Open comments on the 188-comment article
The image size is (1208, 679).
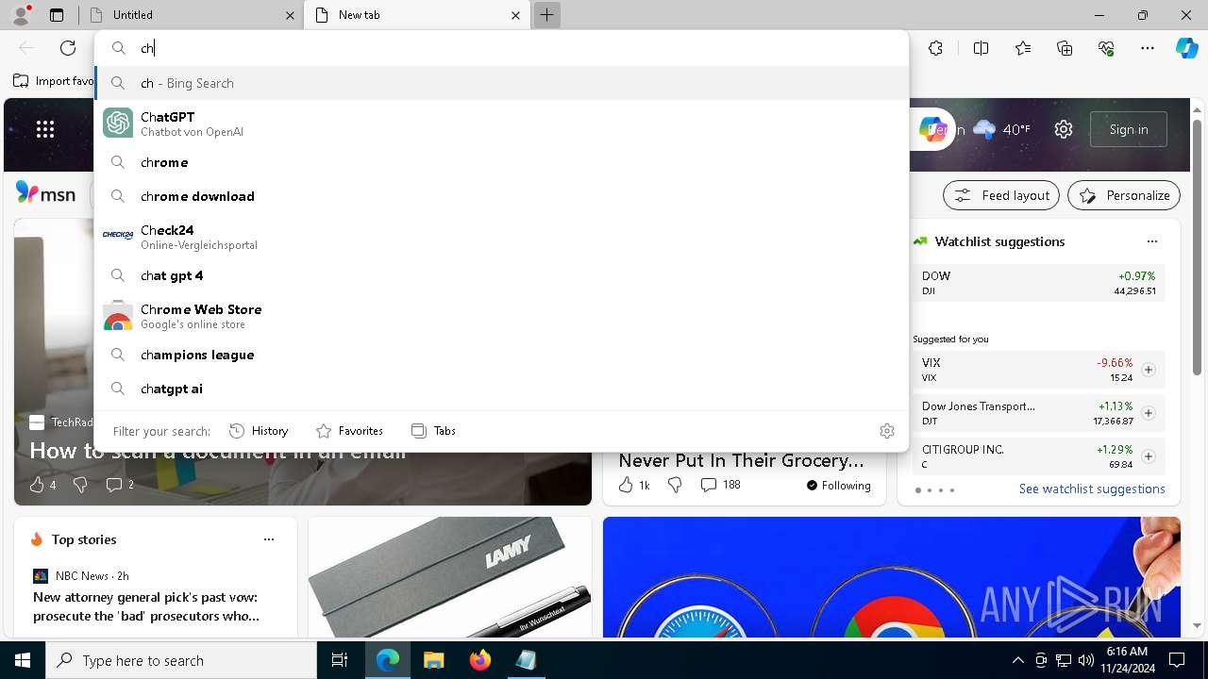pos(720,485)
